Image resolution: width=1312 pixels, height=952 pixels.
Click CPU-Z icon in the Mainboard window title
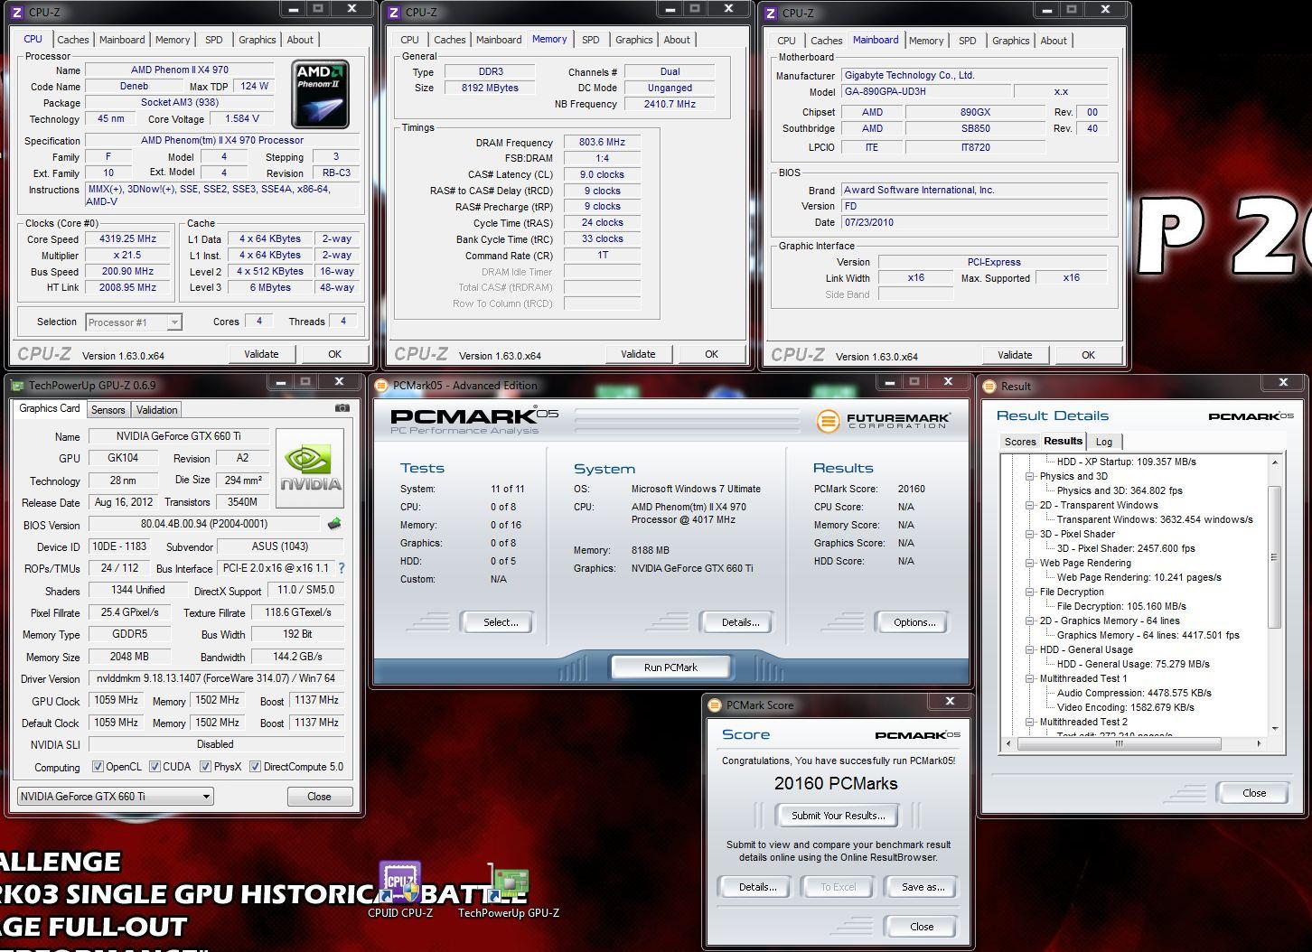pyautogui.click(x=771, y=13)
